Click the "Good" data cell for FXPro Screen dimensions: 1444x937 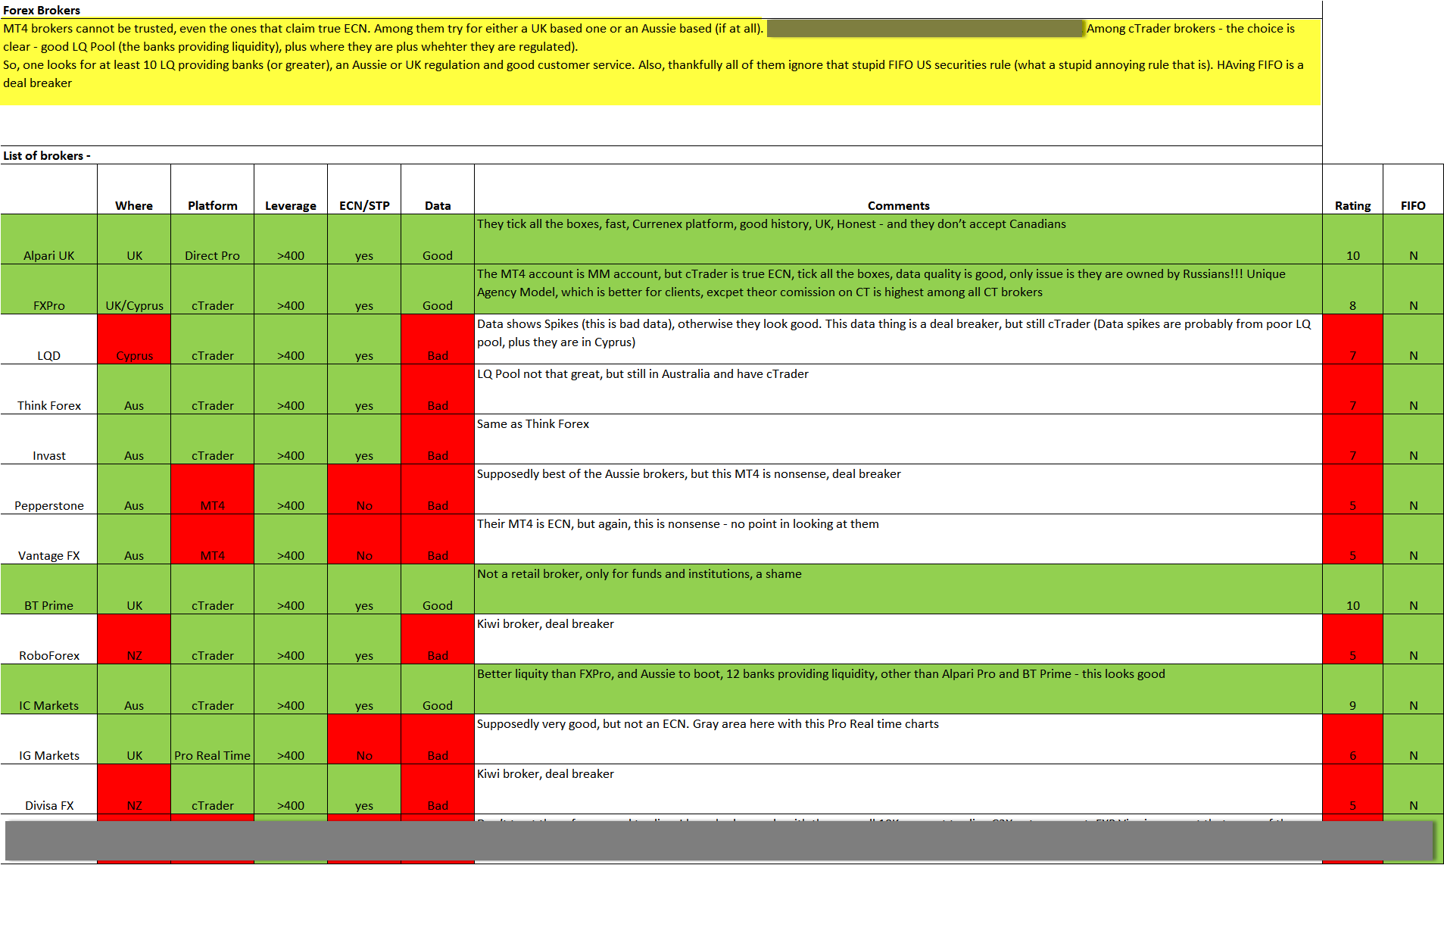(438, 289)
